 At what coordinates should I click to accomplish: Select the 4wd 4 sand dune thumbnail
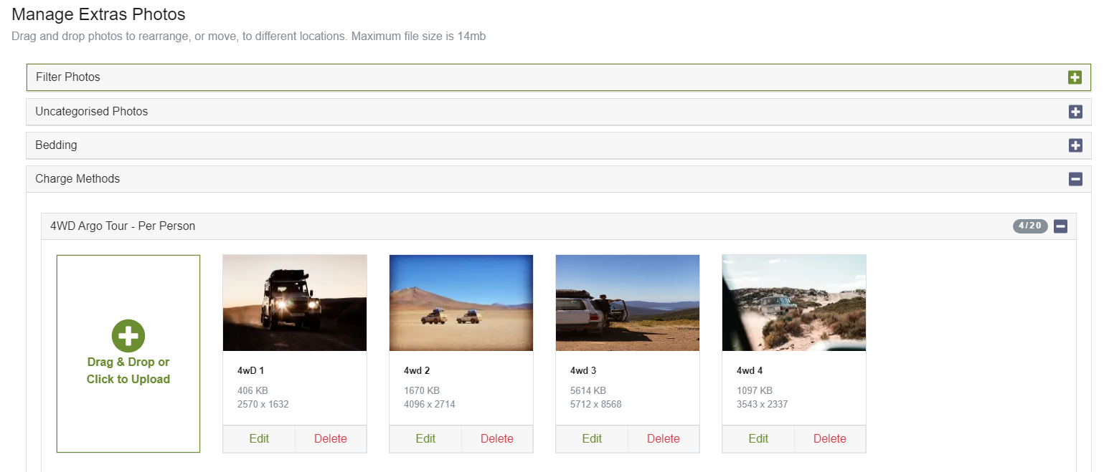[x=794, y=303]
